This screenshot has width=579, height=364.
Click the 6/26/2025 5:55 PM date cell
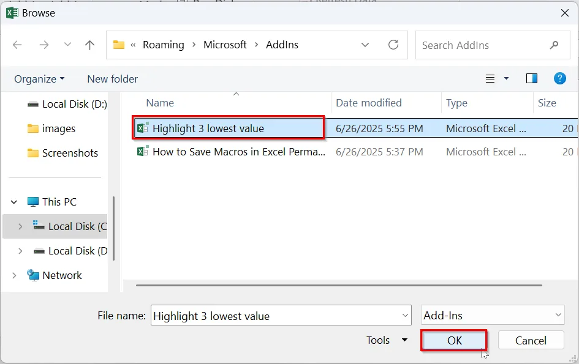point(379,128)
